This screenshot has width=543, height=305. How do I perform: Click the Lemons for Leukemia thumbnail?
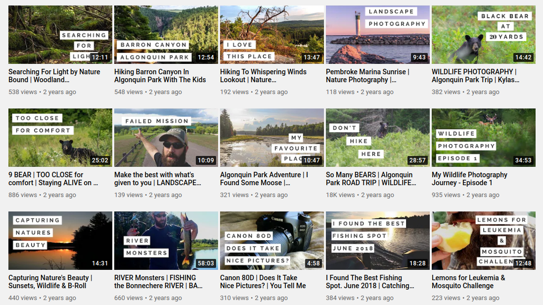click(x=484, y=241)
